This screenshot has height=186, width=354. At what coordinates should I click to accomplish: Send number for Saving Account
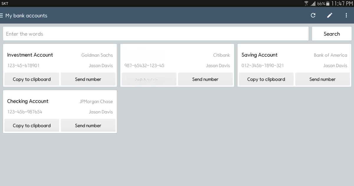tap(322, 79)
